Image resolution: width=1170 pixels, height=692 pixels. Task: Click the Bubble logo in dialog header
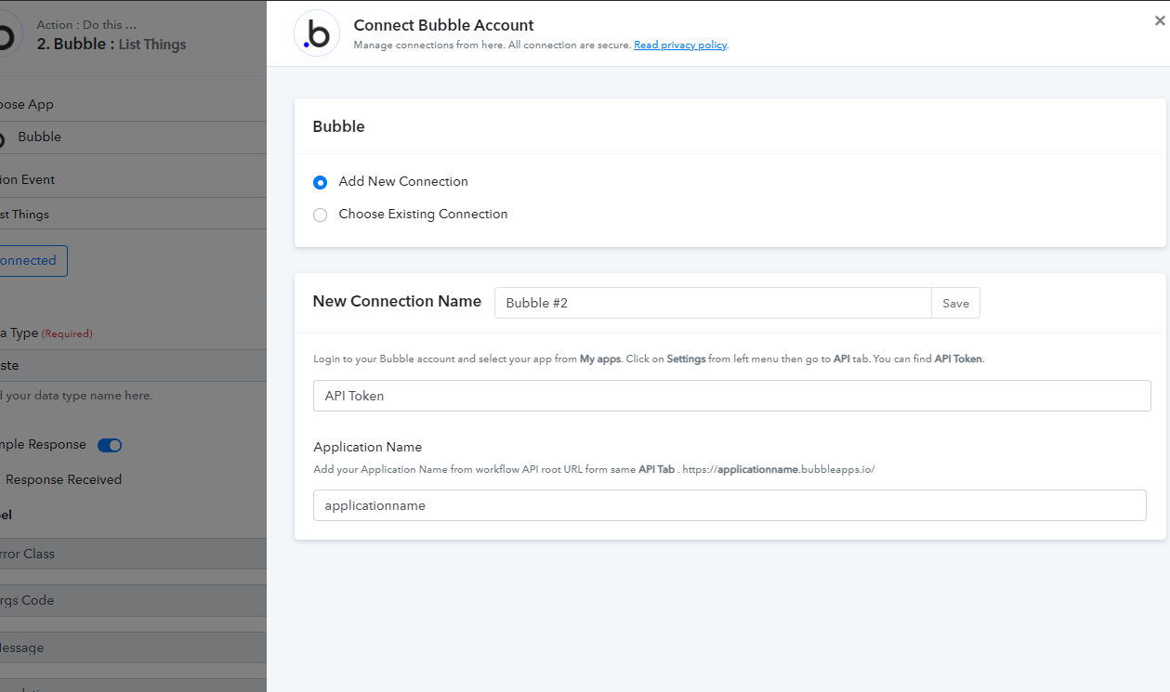click(317, 34)
